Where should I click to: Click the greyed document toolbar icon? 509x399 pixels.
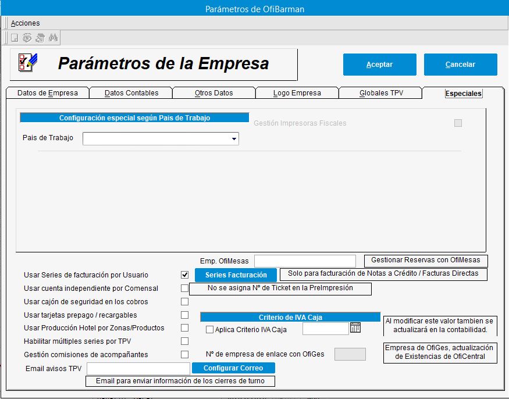pos(15,38)
